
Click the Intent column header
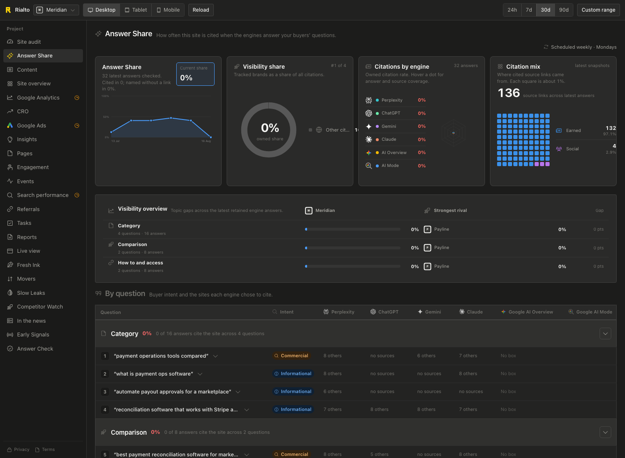pos(283,312)
